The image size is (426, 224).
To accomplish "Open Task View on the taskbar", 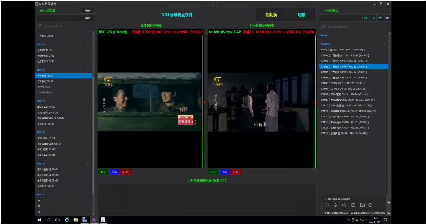I will tap(57, 220).
